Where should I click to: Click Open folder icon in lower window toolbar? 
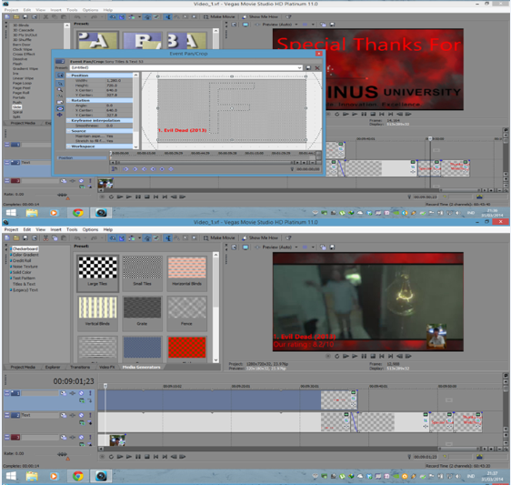[x=16, y=238]
